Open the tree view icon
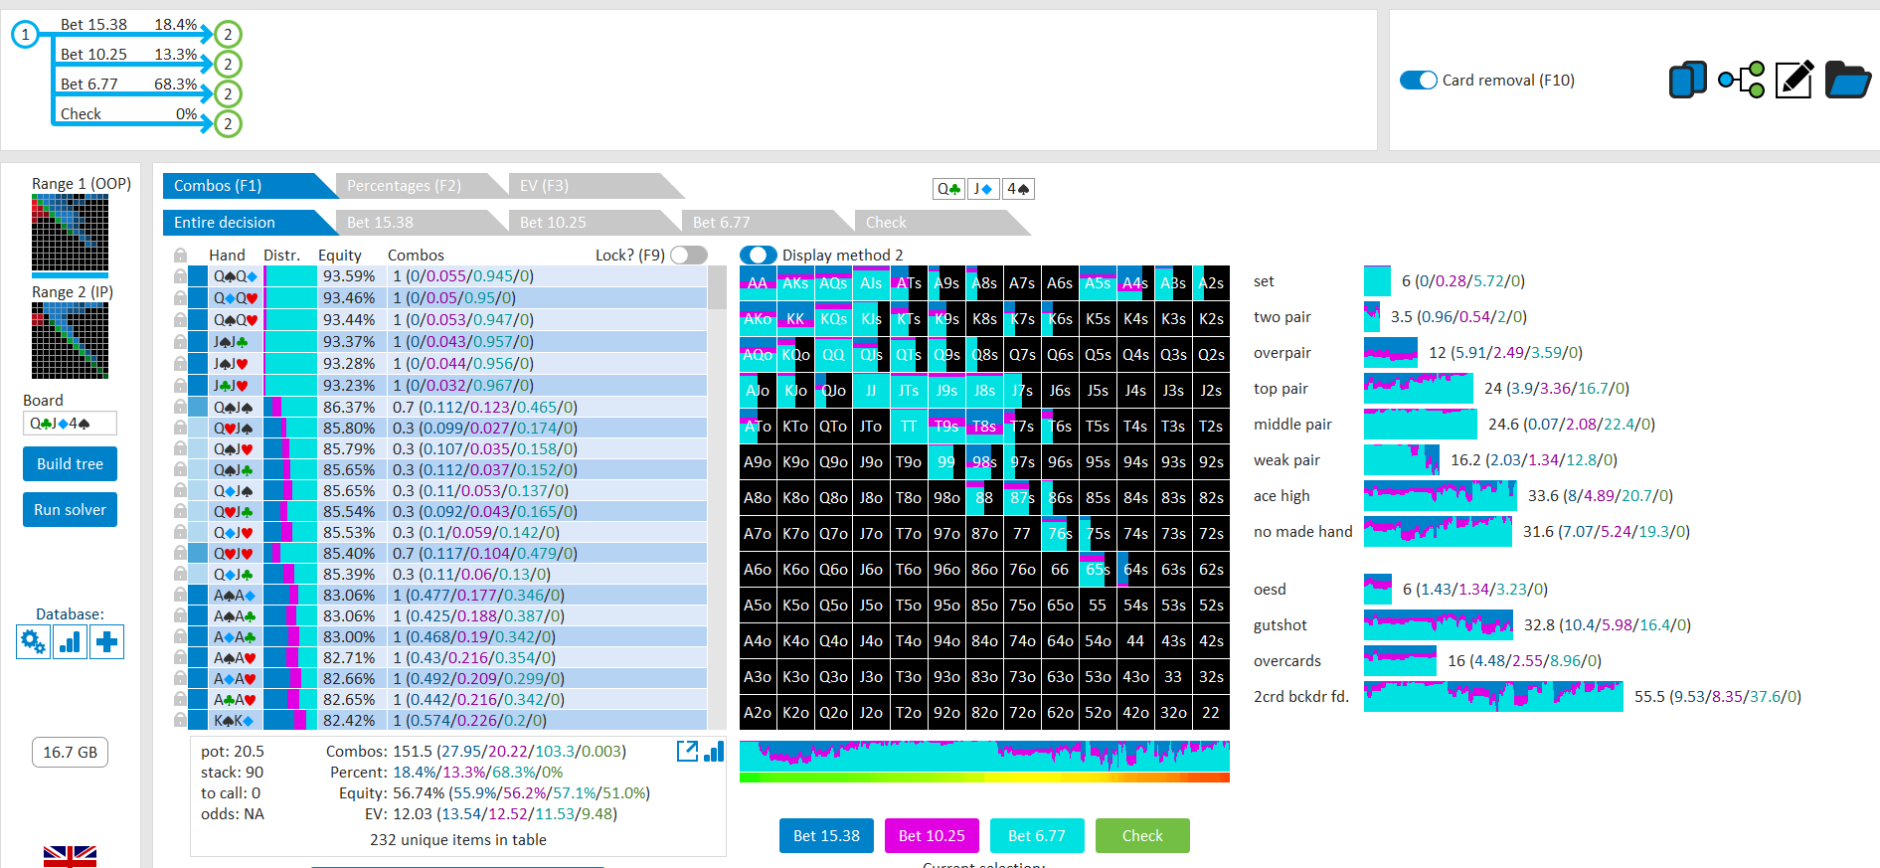This screenshot has width=1880, height=868. point(1741,80)
